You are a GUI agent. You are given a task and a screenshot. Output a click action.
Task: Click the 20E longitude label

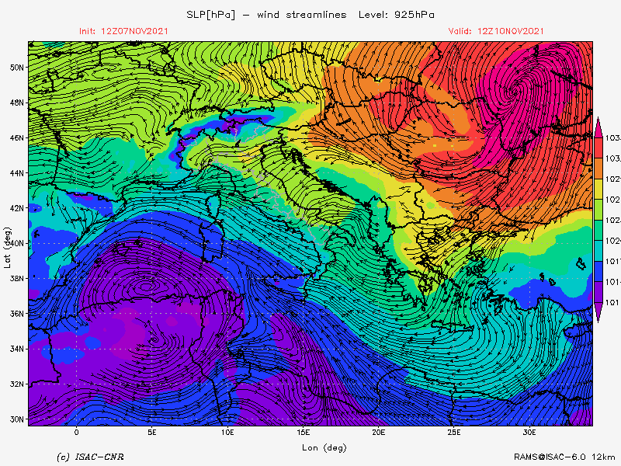[x=378, y=433]
